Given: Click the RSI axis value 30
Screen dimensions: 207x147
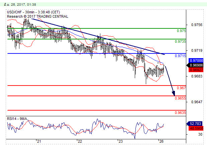Looking at the screenshot, I should pos(200,135).
